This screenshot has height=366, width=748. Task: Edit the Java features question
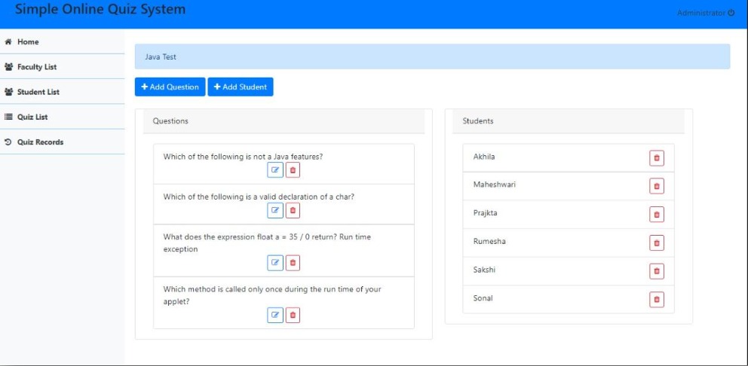pyautogui.click(x=275, y=170)
